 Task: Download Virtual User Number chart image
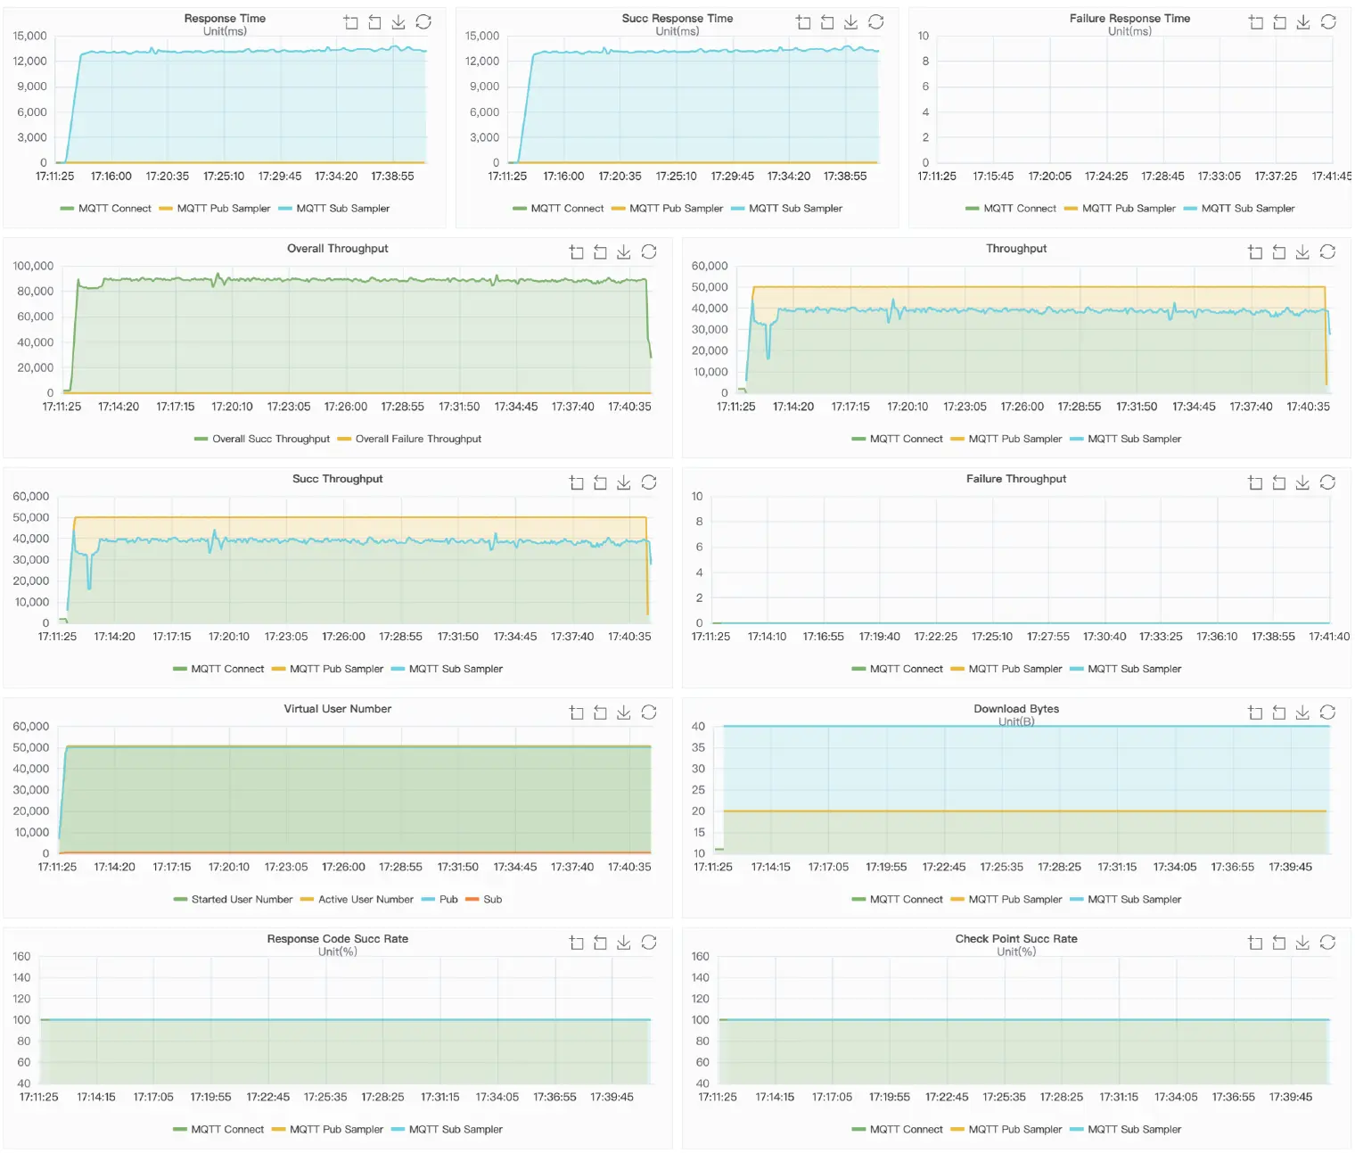coord(624,712)
